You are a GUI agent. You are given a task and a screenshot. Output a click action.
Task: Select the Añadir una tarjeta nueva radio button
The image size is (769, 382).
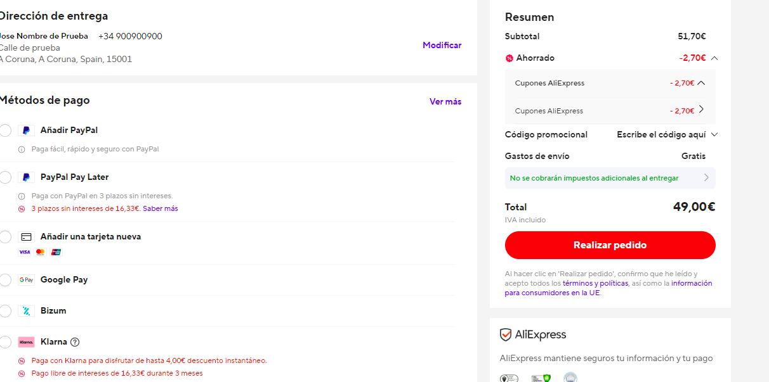(5, 237)
